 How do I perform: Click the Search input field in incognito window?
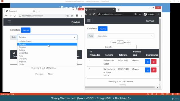pyautogui.click(x=125, y=47)
